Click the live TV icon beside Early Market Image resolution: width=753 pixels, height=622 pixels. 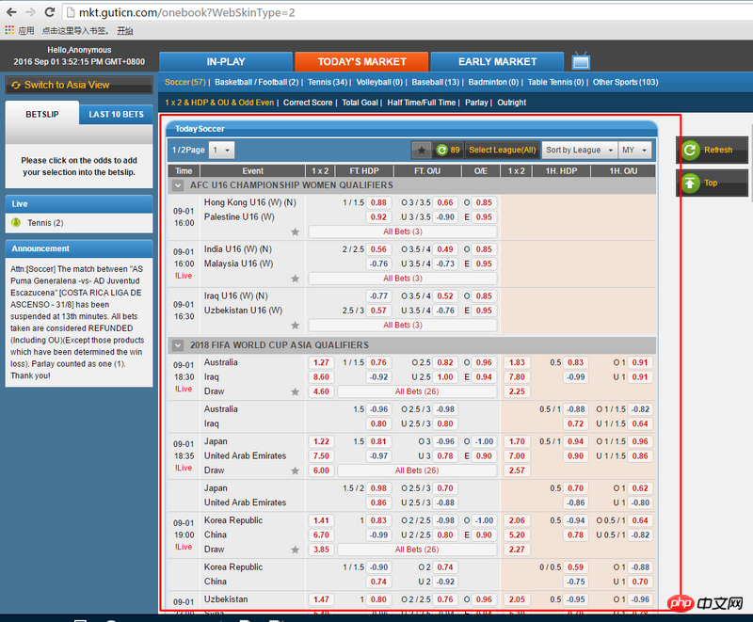(581, 61)
